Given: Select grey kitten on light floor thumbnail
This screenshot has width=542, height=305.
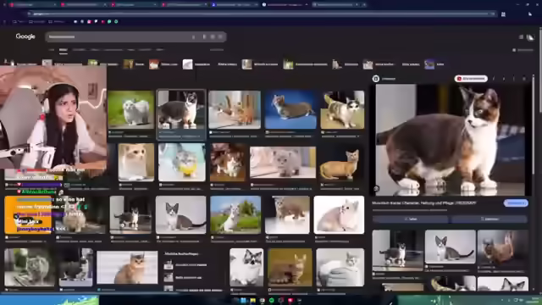Looking at the screenshot, I should coord(283,163).
